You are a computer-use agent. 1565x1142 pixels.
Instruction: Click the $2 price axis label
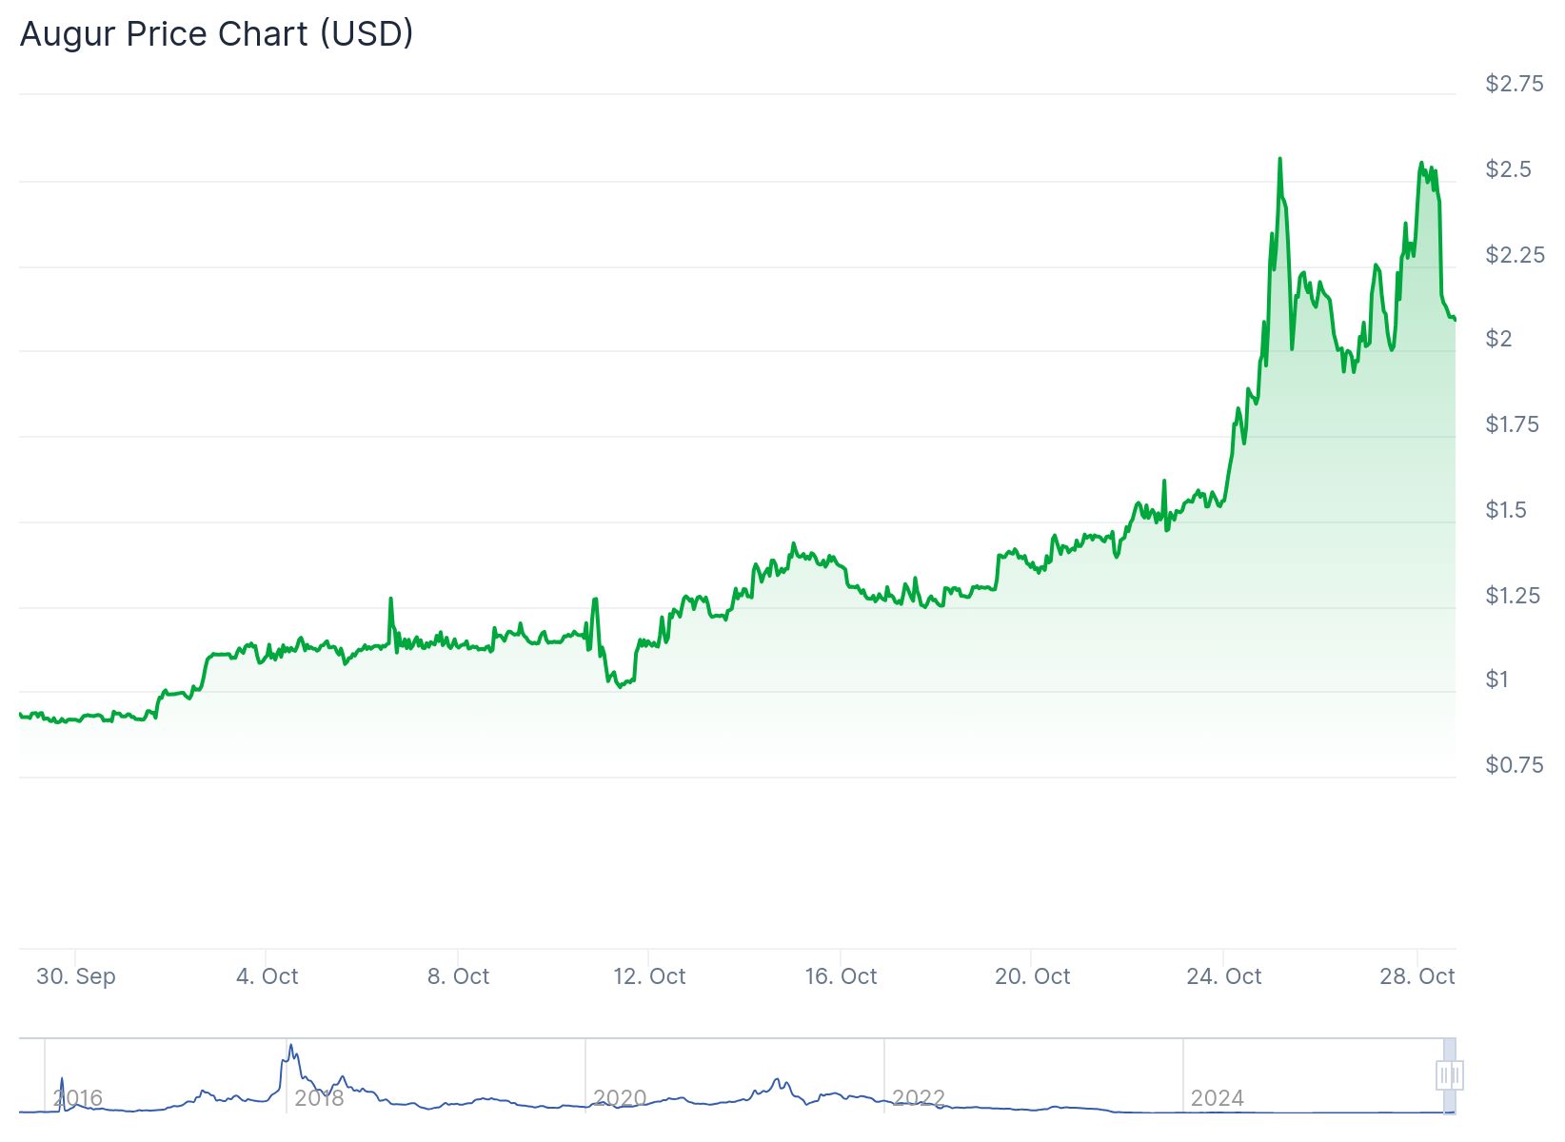[1498, 339]
